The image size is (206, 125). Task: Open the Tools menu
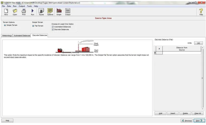pyautogui.click(x=29, y=6)
